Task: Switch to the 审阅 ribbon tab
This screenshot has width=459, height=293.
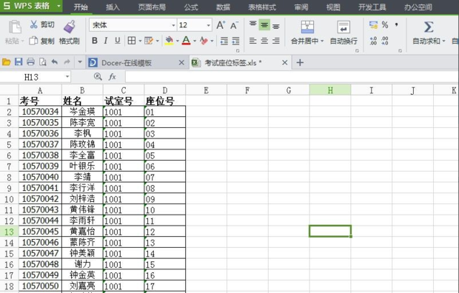Action: coord(301,7)
